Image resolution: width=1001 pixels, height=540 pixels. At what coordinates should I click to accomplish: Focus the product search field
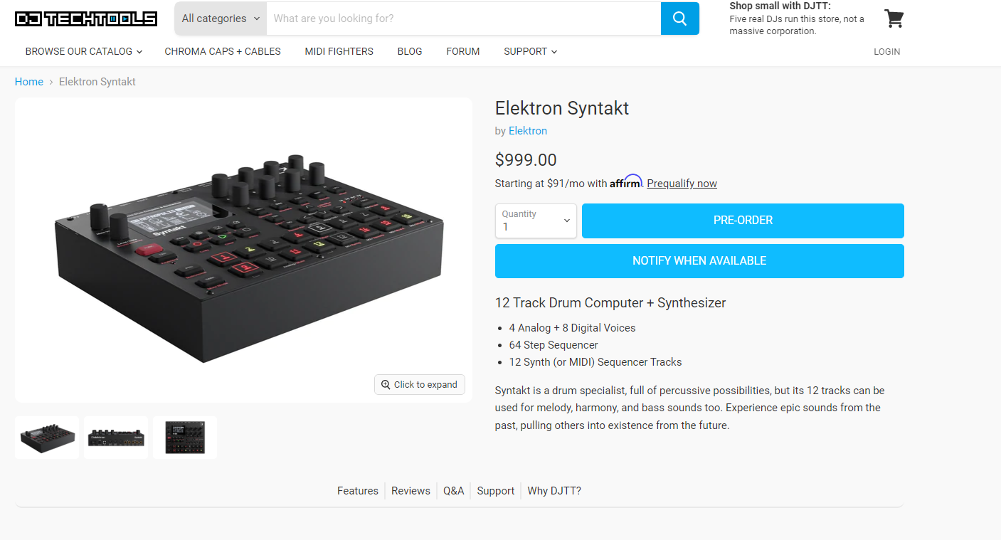click(x=463, y=18)
